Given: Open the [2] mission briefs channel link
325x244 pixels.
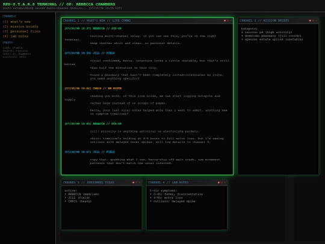Looking at the screenshot, I should (x=20, y=27).
